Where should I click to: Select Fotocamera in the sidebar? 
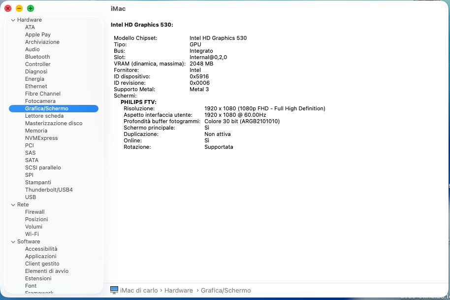[x=40, y=101]
